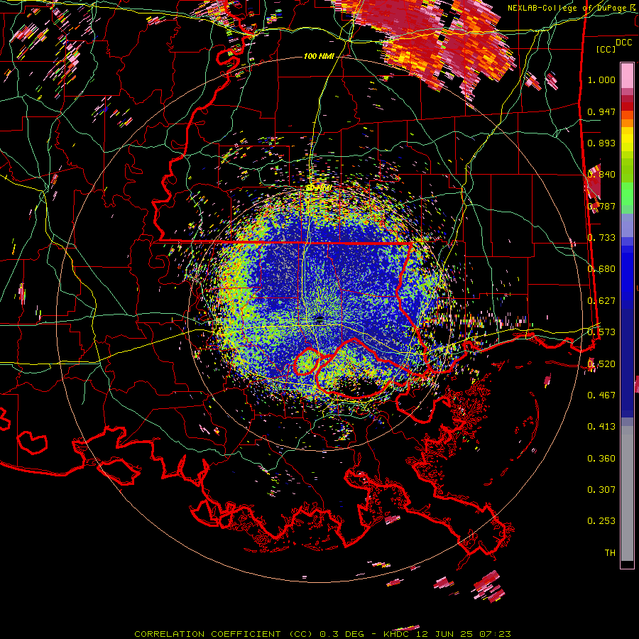Select the 1.000 legend value
Viewport: 639px width, 639px height.
click(x=601, y=80)
